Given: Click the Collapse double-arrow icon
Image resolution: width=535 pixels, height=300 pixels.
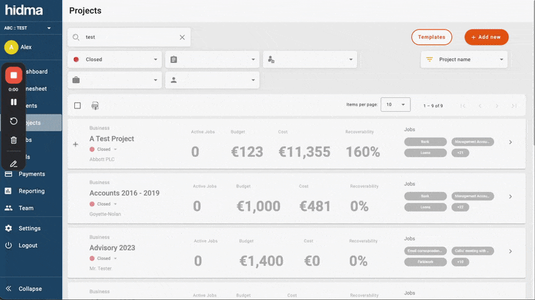Looking at the screenshot, I should click(9, 289).
